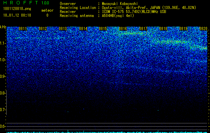The width and height of the screenshot is (210, 133).
Task: Click the cyan dot below the 0814 marker
Action: [84, 109]
